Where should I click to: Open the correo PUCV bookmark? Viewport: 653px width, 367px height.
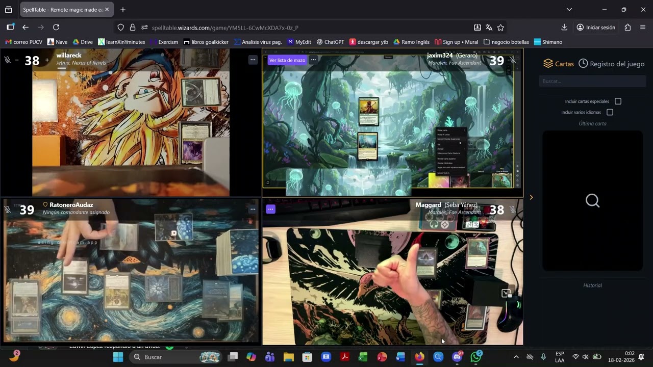coord(23,42)
